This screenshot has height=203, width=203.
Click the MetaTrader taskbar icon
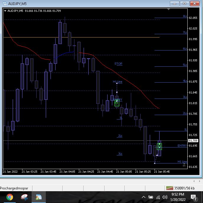(x=39, y=197)
